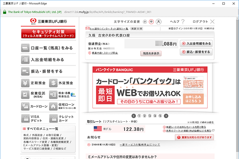
Task: Click the address bar URL
Action: click(x=108, y=12)
